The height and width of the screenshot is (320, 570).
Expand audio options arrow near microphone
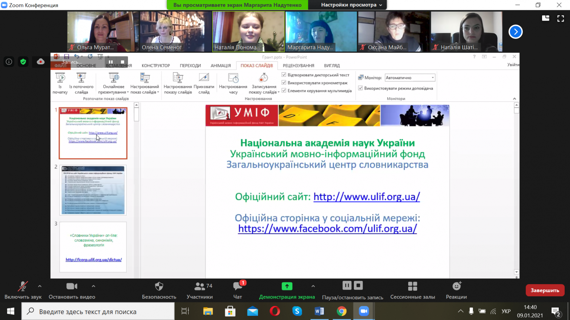[40, 286]
